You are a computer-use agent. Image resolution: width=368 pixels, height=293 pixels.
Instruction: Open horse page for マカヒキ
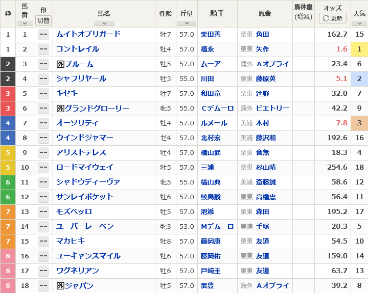71,241
